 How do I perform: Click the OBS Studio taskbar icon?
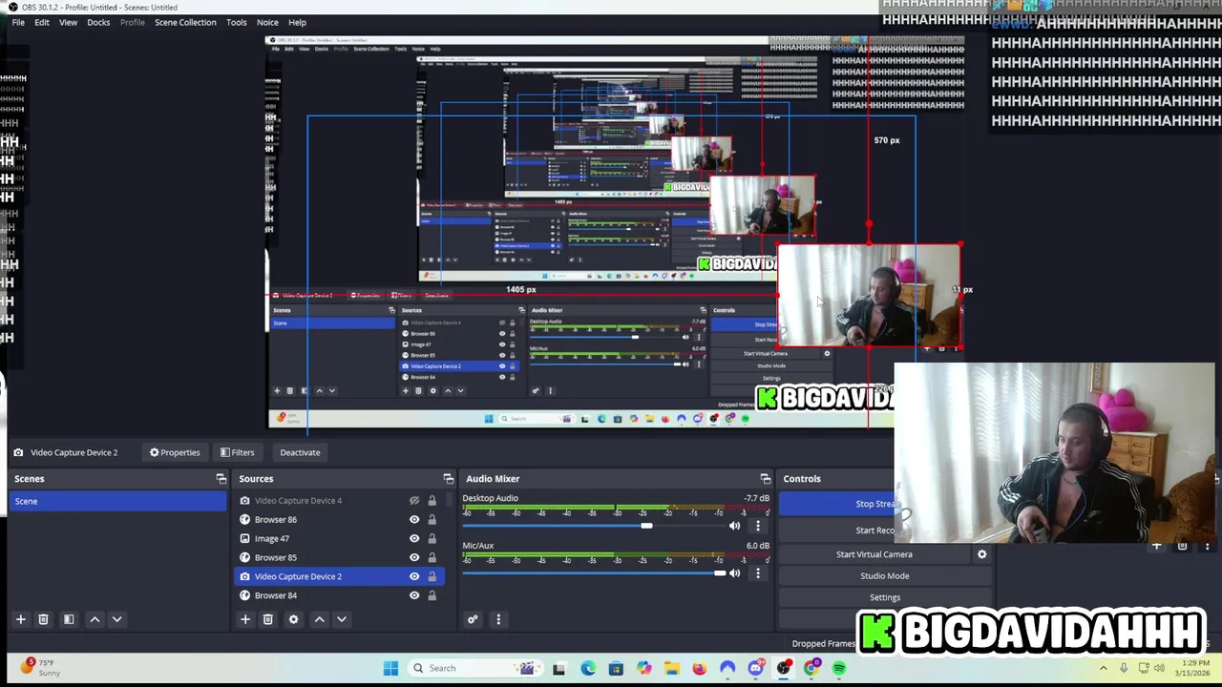point(784,668)
